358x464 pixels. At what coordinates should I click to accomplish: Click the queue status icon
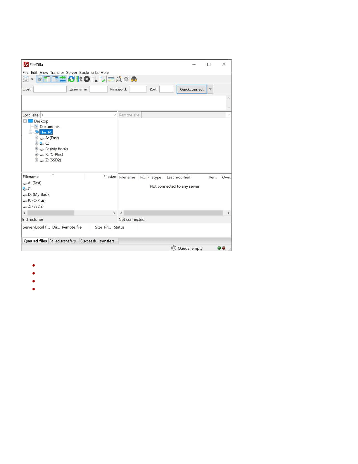point(174,248)
